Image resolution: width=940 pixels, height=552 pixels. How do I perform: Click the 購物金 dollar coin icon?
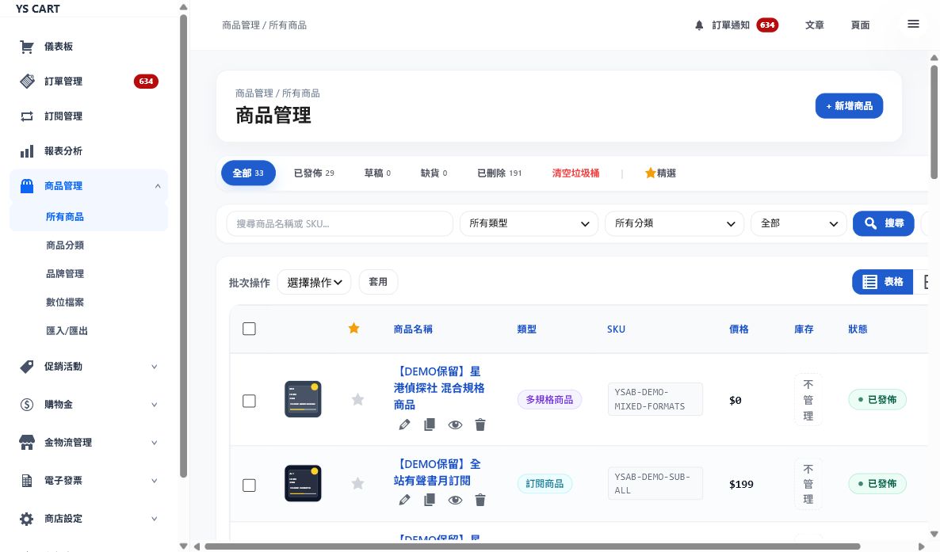(x=27, y=405)
